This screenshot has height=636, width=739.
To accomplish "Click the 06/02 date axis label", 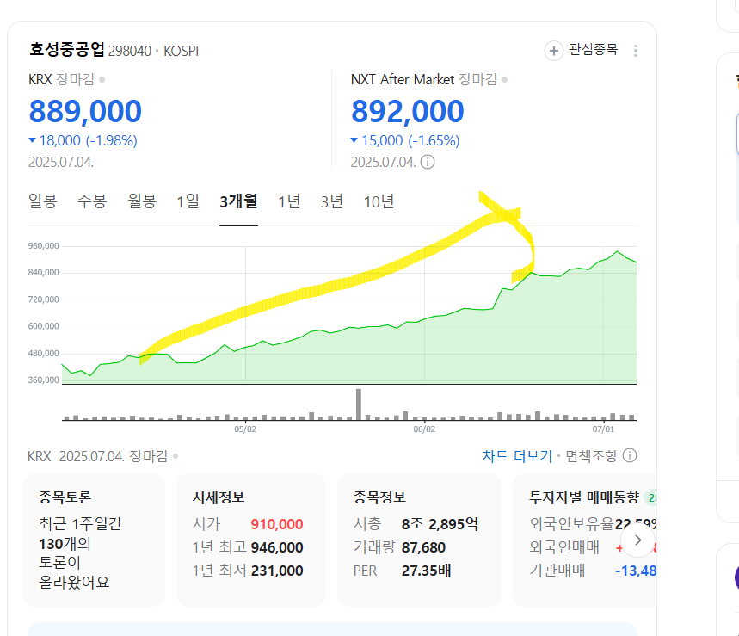I will (x=424, y=429).
